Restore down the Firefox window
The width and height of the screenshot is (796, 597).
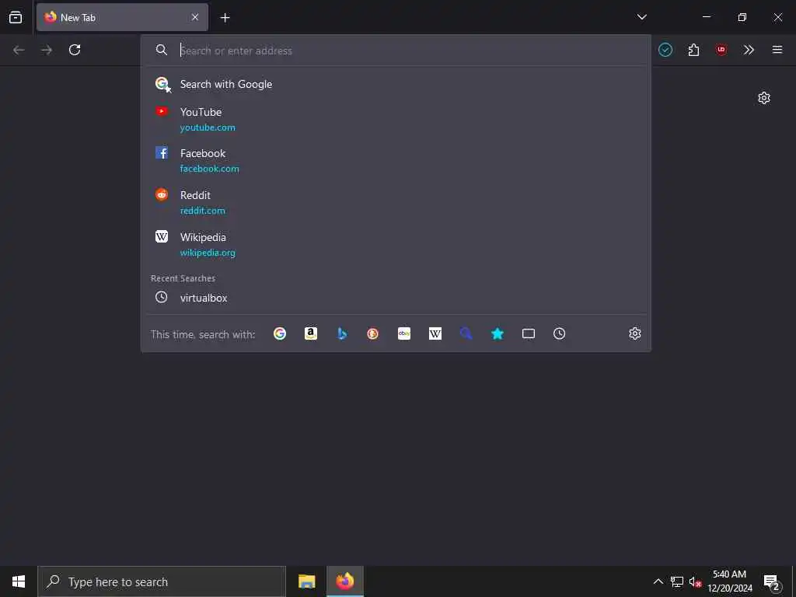(742, 17)
